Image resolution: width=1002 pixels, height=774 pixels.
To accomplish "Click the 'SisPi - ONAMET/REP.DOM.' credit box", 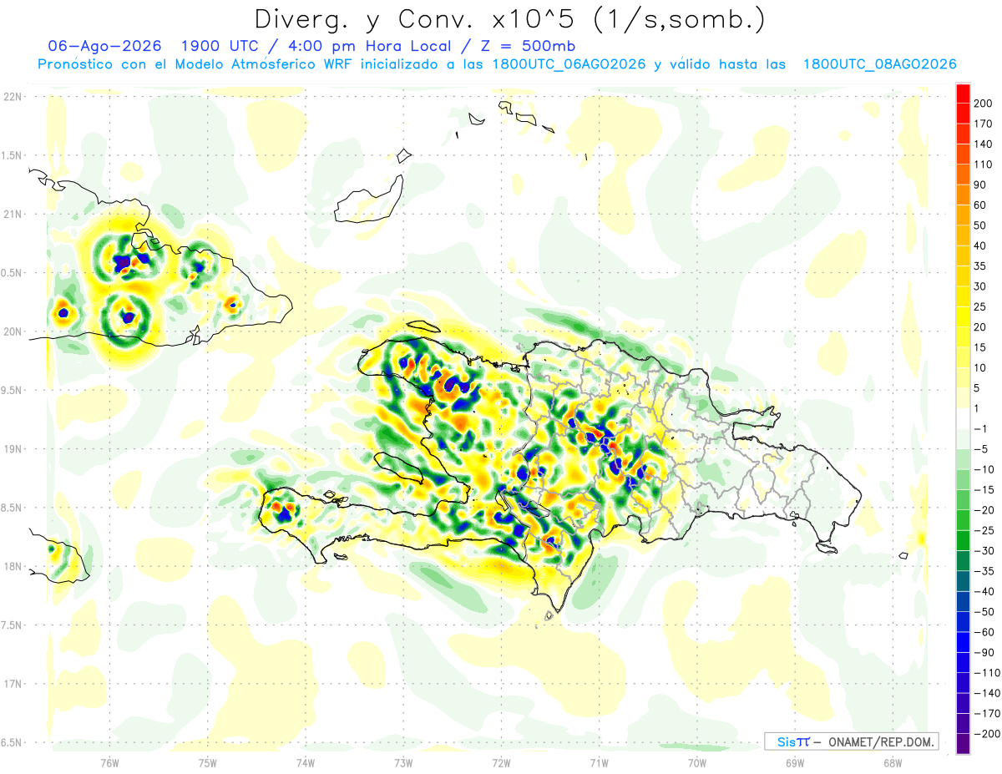I will pos(851,741).
